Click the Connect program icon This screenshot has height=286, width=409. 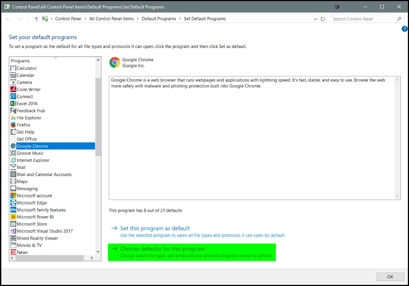pyautogui.click(x=13, y=96)
